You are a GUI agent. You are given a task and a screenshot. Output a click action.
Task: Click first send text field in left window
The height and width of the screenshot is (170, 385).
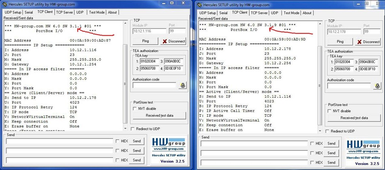click(60, 141)
